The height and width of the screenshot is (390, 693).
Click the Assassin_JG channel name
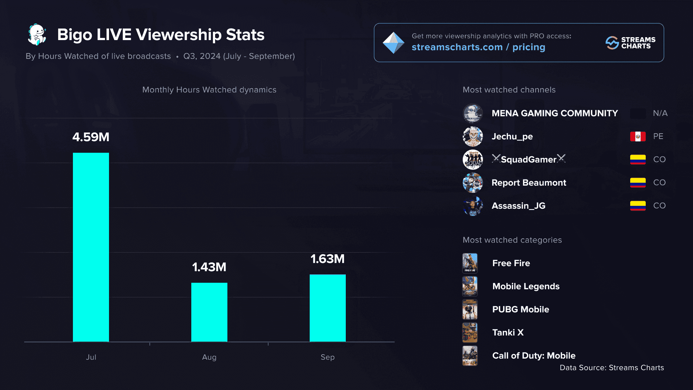tap(518, 206)
